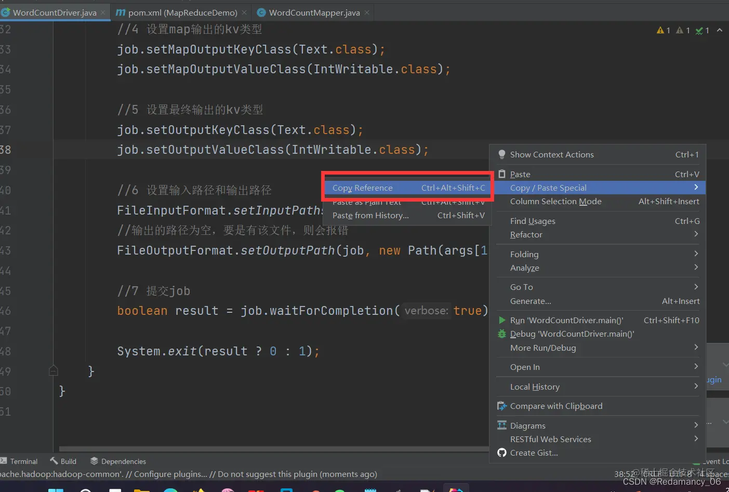Click the Diagrams icon in the context menu
Image resolution: width=729 pixels, height=492 pixels.
pyautogui.click(x=502, y=425)
